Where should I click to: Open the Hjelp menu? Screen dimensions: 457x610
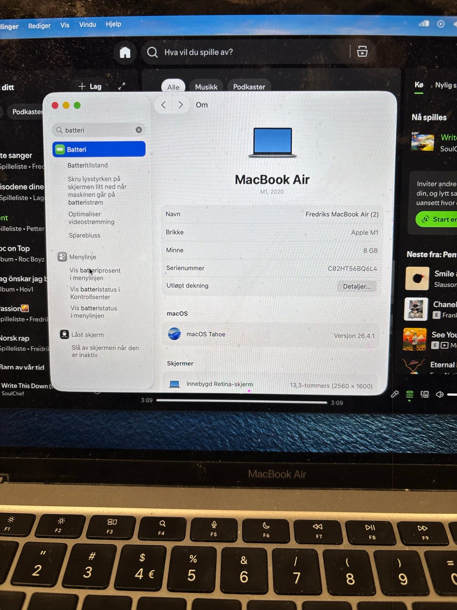(x=113, y=24)
